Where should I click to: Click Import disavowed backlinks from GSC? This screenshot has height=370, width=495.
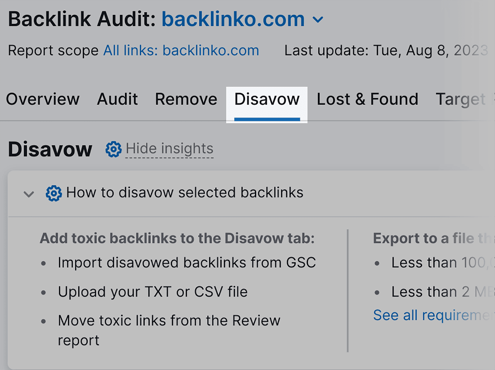pyautogui.click(x=187, y=263)
